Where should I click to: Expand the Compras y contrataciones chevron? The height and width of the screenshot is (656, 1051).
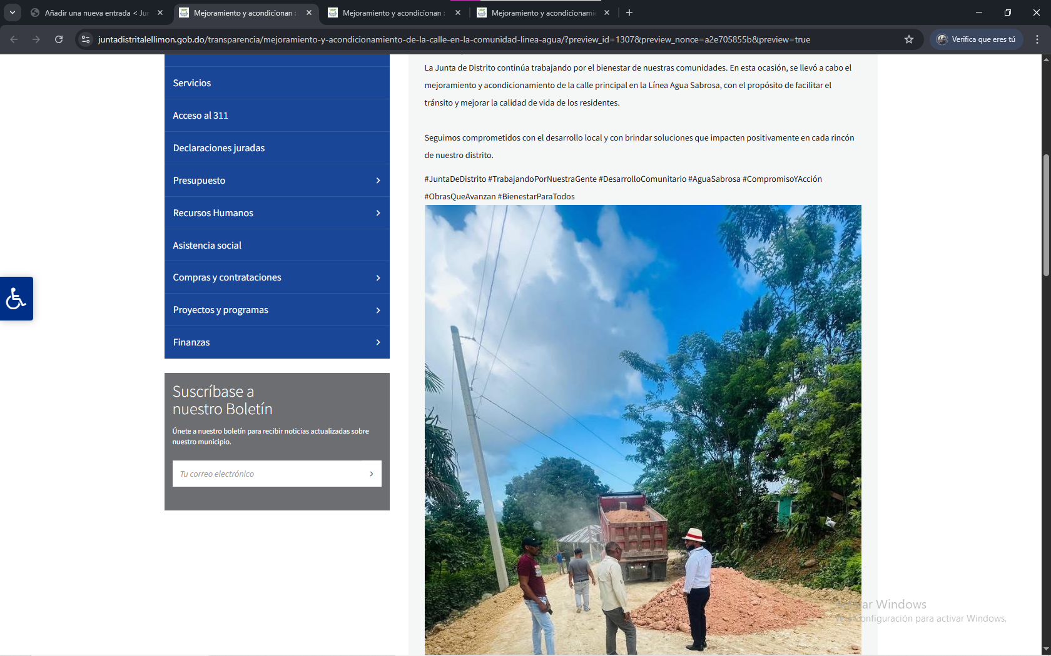click(x=378, y=278)
